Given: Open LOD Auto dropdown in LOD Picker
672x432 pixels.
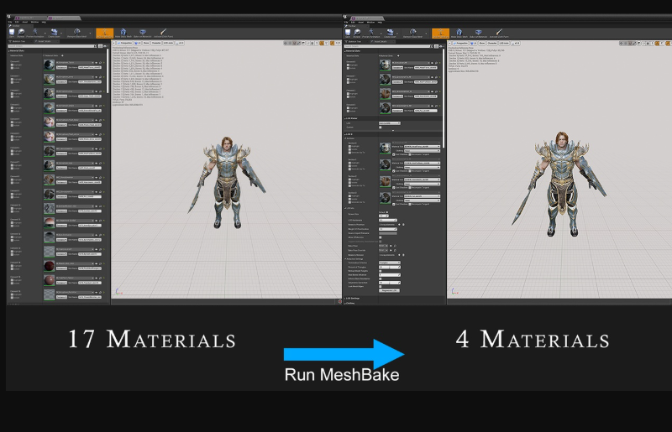Looking at the screenshot, I should (390, 122).
